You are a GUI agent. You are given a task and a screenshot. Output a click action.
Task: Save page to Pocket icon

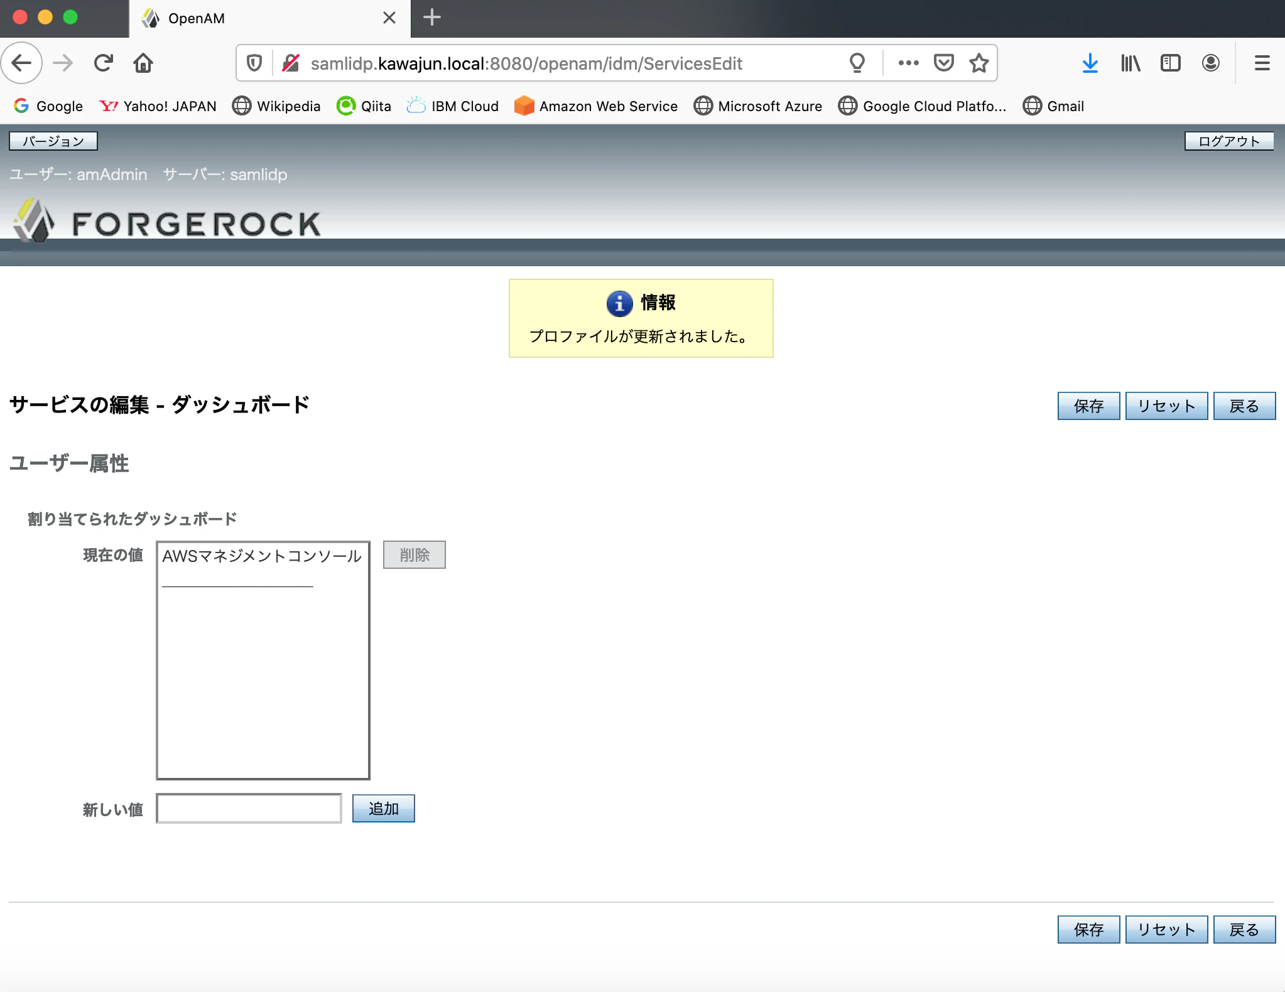(944, 63)
